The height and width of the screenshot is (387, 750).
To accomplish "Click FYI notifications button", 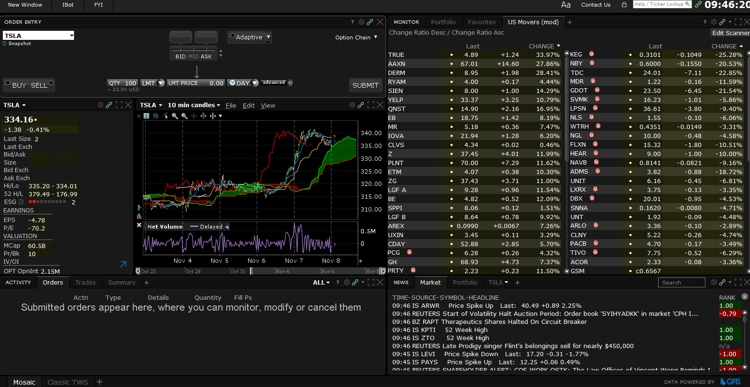I will click(99, 5).
